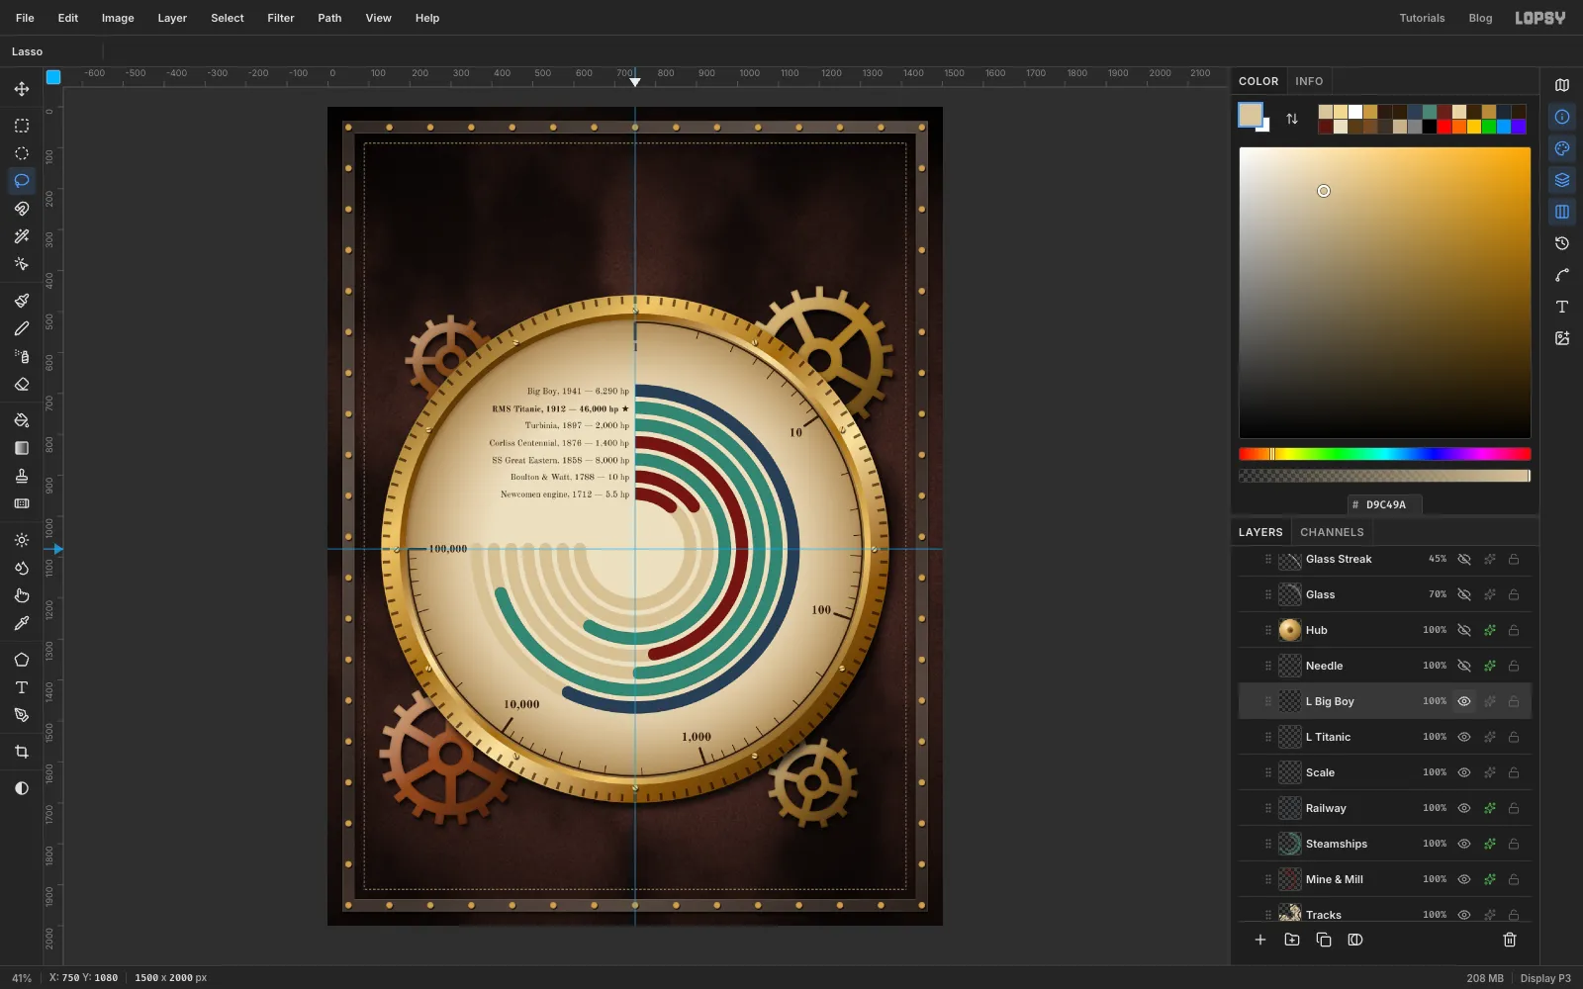1583x989 pixels.
Task: Select the Move tool
Action: tap(22, 89)
